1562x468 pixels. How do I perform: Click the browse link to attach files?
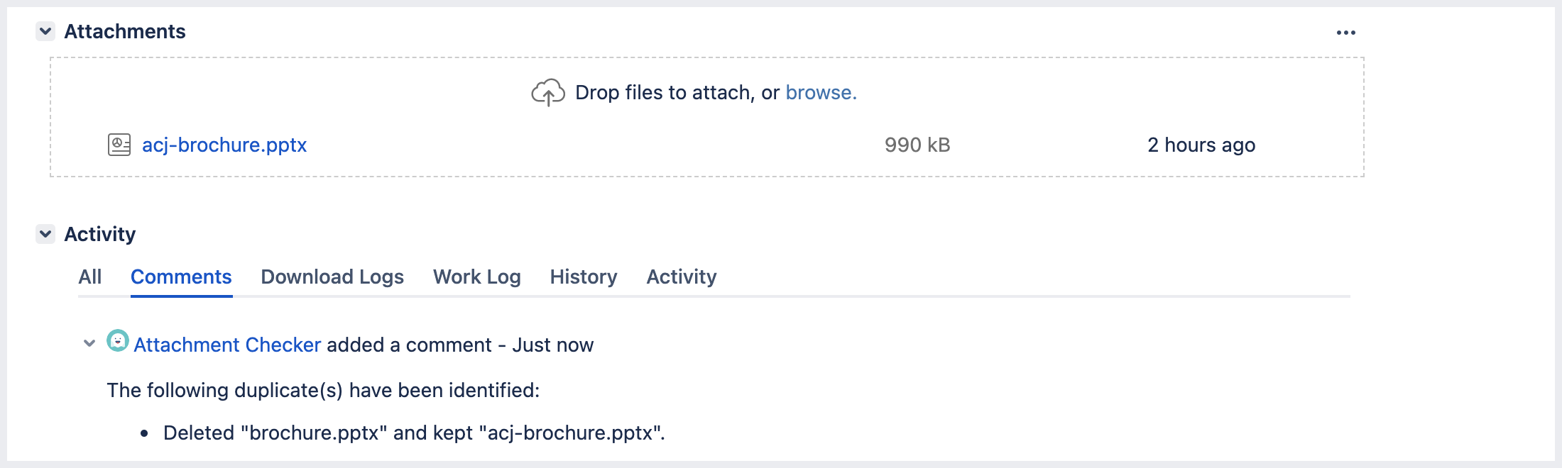[x=820, y=92]
